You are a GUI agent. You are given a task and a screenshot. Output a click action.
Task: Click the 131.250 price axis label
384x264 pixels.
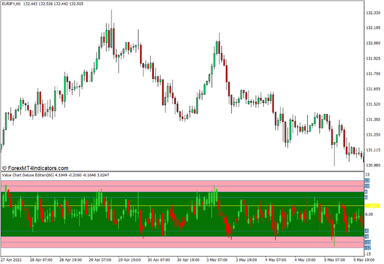[x=373, y=135]
